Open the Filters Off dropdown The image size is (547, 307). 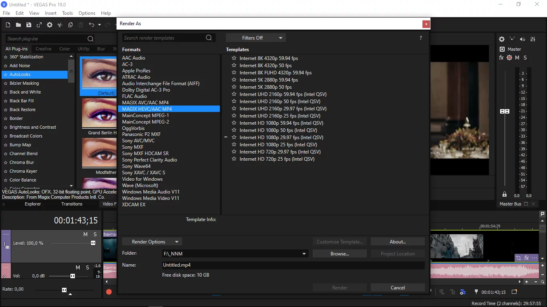pyautogui.click(x=255, y=38)
